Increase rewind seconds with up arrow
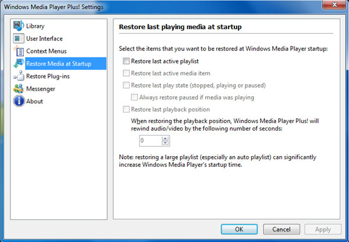Screen dimensions: 349x242 [x=165, y=138]
